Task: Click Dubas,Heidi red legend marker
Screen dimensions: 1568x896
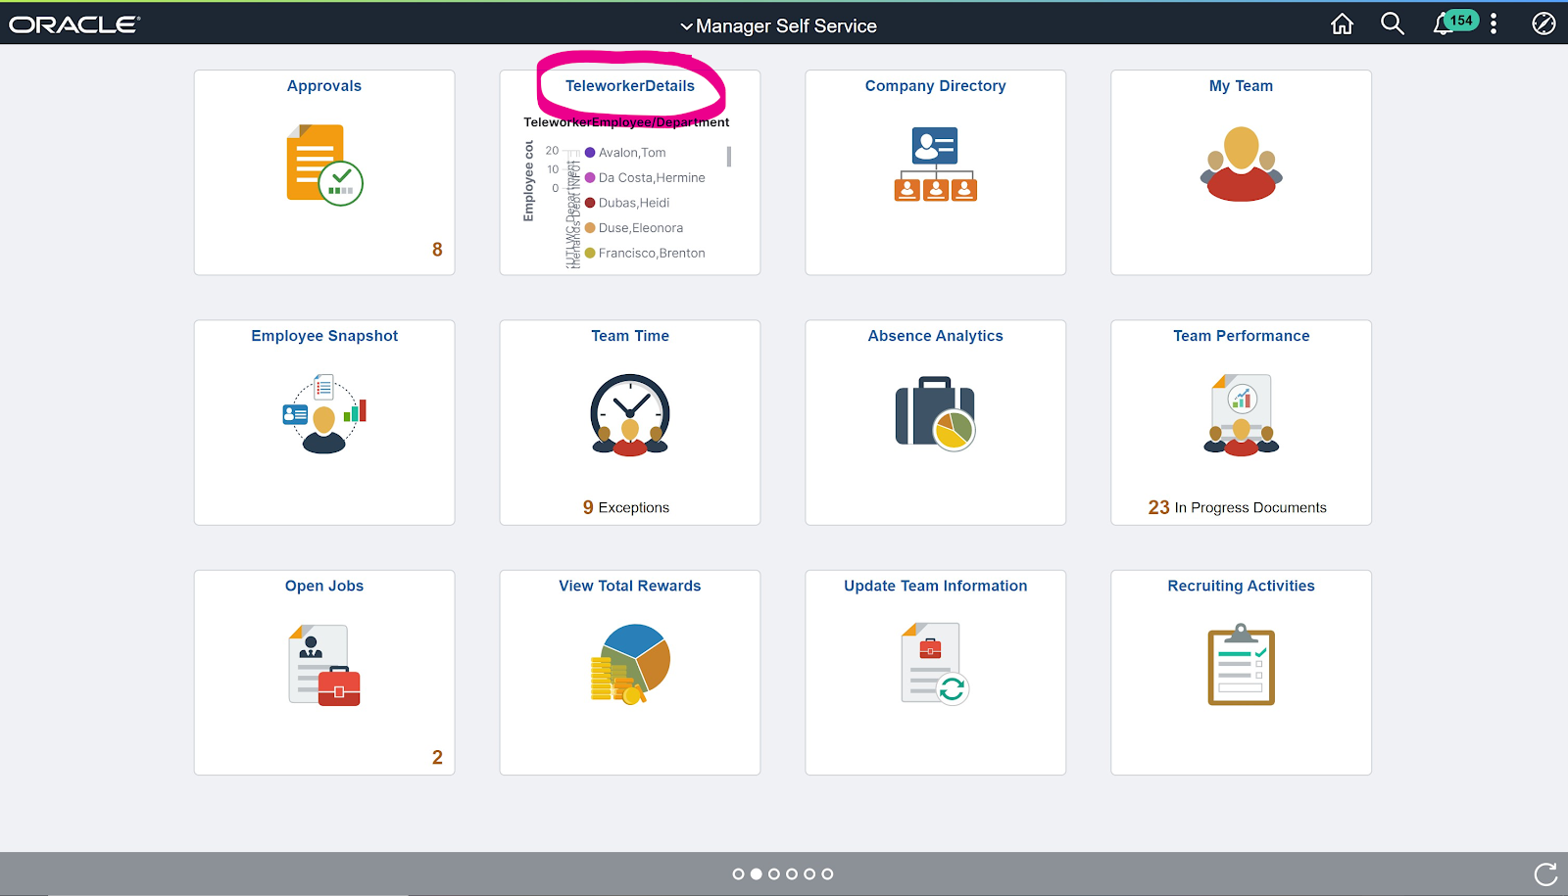Action: pos(590,203)
